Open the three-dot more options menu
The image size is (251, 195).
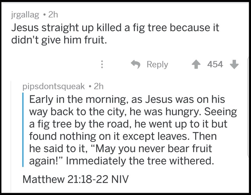pos(101,65)
